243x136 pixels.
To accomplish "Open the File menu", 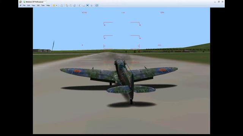I will coord(24,5).
